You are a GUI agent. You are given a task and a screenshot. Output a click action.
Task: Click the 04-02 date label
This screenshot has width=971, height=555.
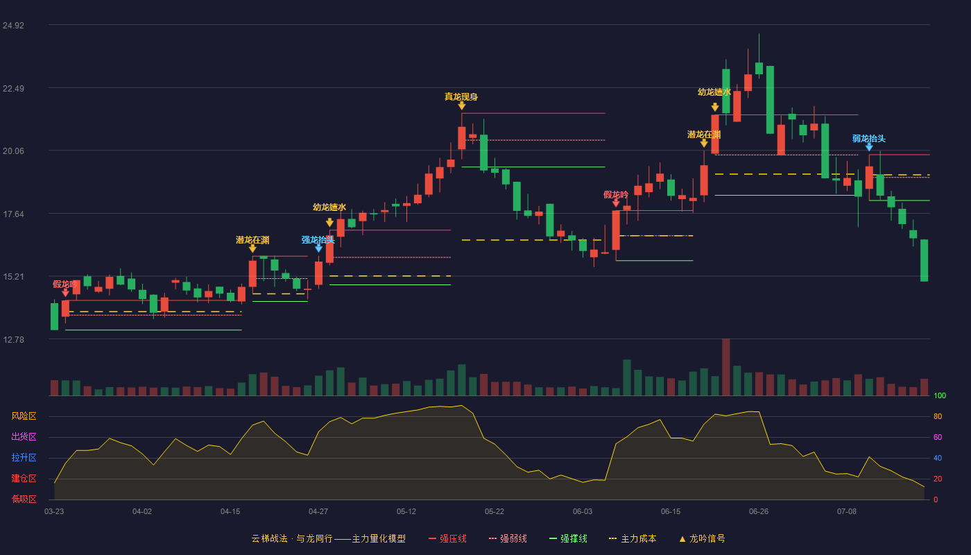click(x=142, y=511)
